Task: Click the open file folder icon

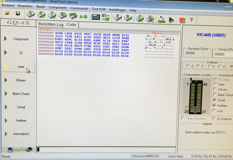Action: (x=7, y=13)
